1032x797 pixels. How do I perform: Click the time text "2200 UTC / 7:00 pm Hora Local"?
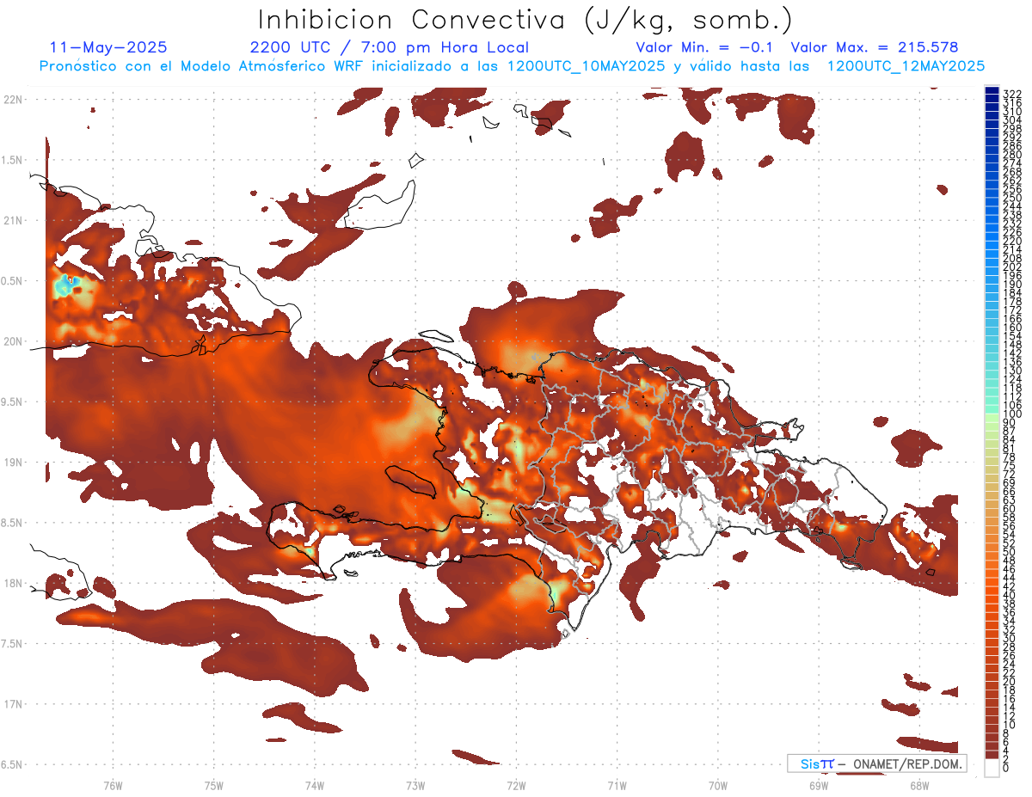pyautogui.click(x=389, y=48)
